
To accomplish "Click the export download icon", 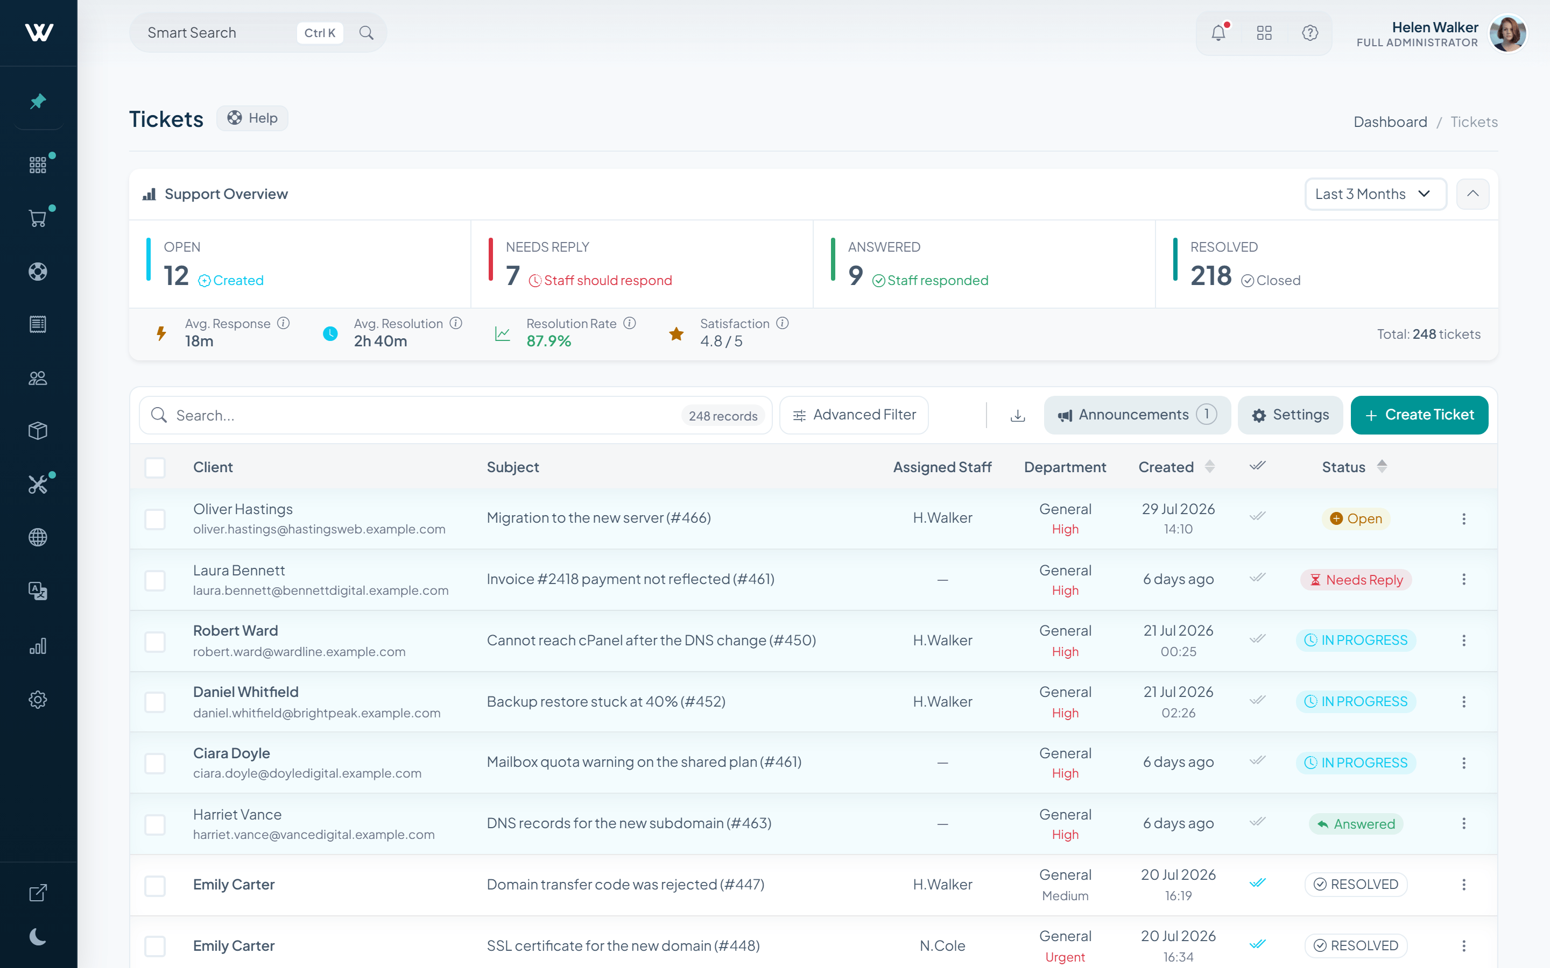I will (x=1018, y=416).
